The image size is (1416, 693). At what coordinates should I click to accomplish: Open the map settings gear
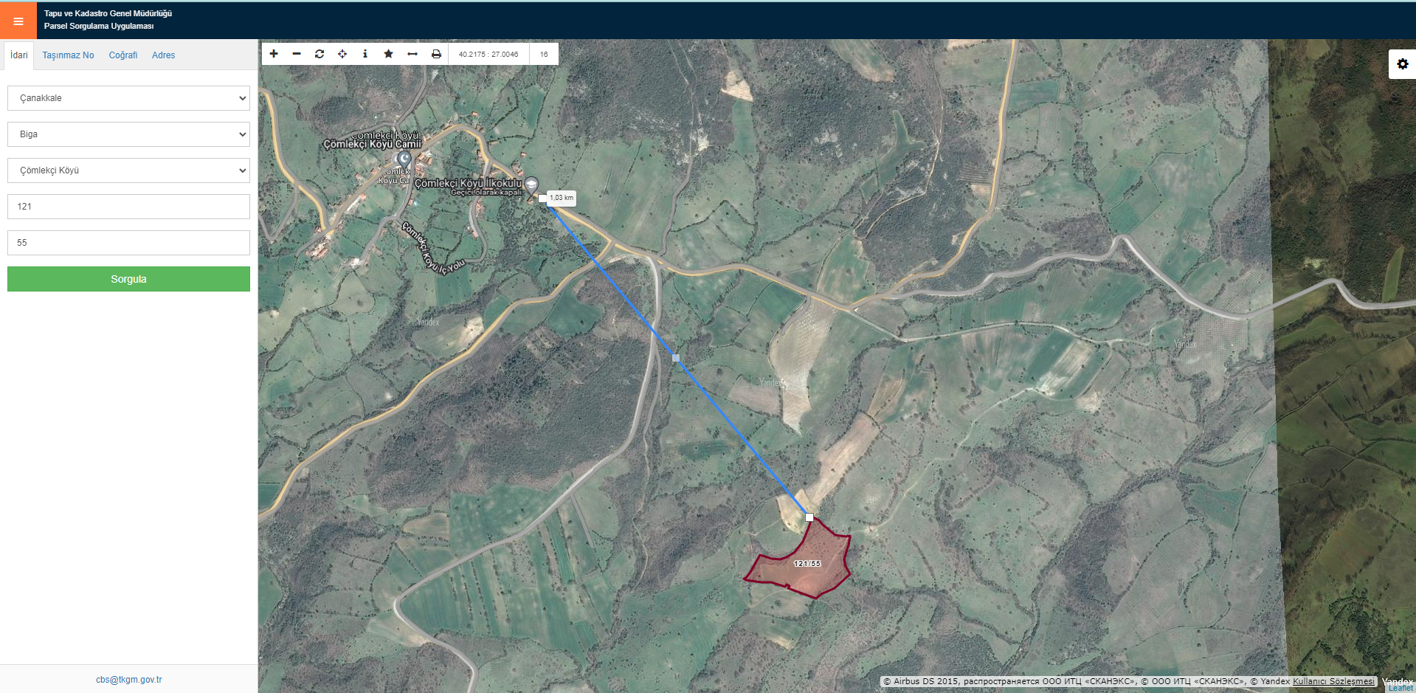[1402, 64]
